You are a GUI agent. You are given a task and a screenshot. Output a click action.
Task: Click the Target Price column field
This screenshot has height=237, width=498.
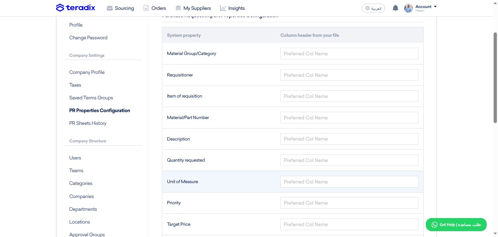pos(349,224)
